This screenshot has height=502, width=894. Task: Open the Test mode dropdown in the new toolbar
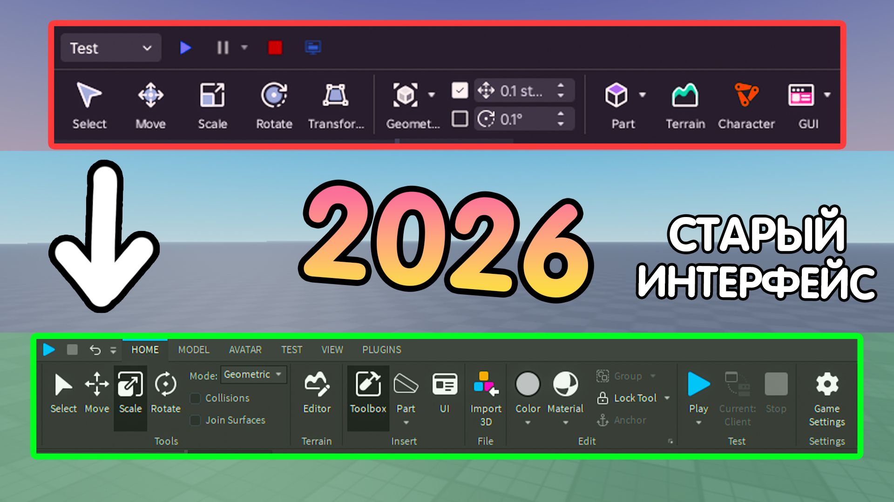(111, 48)
